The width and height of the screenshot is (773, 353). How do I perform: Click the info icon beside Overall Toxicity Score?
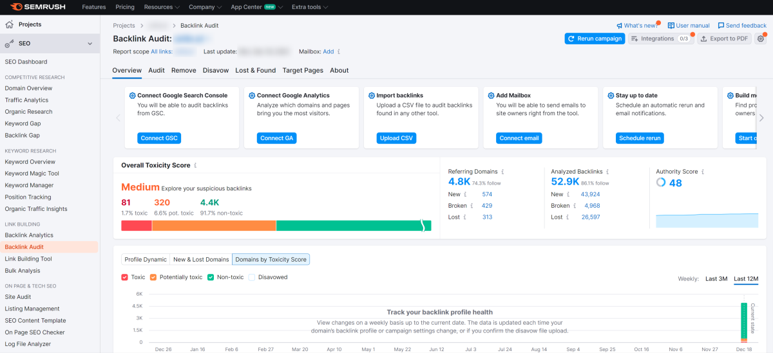(195, 165)
